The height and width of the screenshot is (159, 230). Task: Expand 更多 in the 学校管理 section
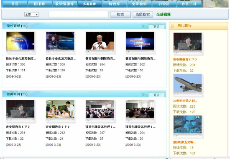156,27
